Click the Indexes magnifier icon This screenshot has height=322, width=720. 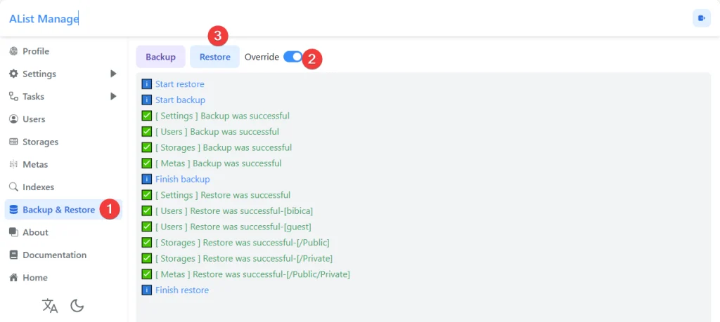pyautogui.click(x=13, y=187)
